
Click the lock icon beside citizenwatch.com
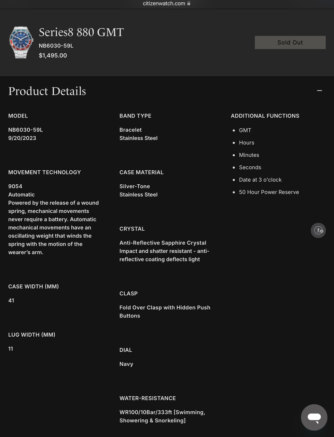pos(189,3)
